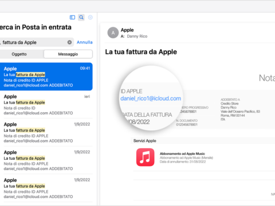Click recipient Danny Rico

point(137,36)
